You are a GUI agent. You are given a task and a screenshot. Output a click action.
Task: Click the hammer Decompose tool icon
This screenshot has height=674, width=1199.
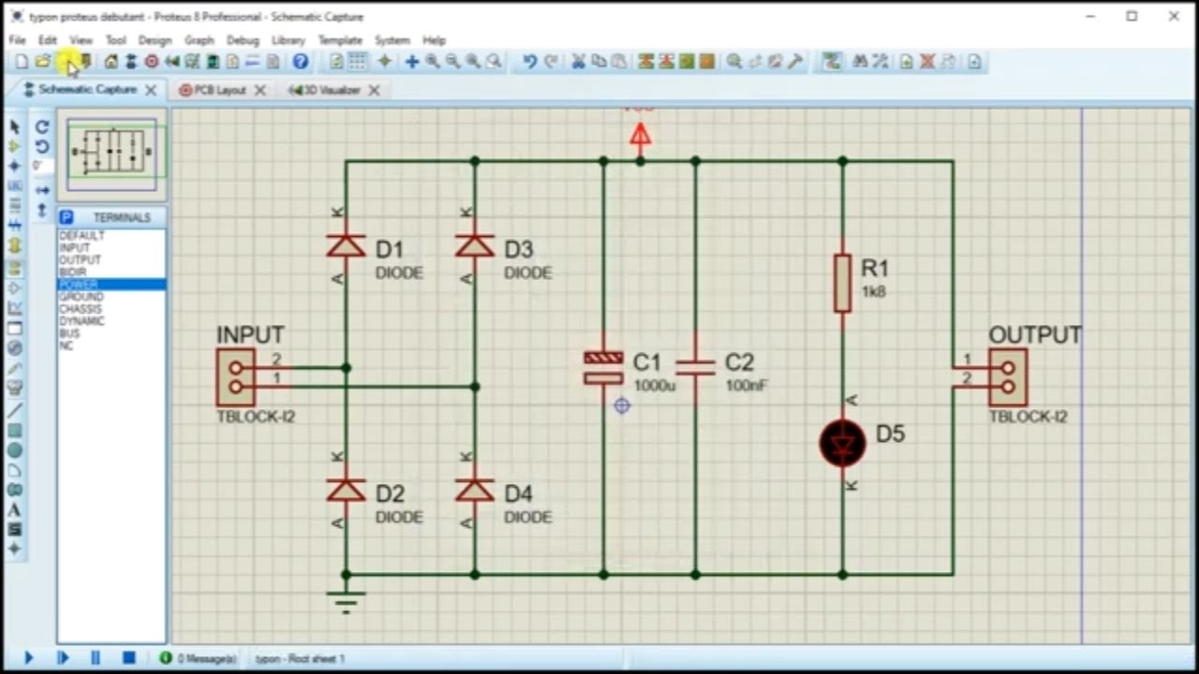coord(795,62)
